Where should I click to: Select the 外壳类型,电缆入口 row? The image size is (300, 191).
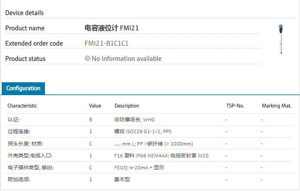[x=30, y=156]
